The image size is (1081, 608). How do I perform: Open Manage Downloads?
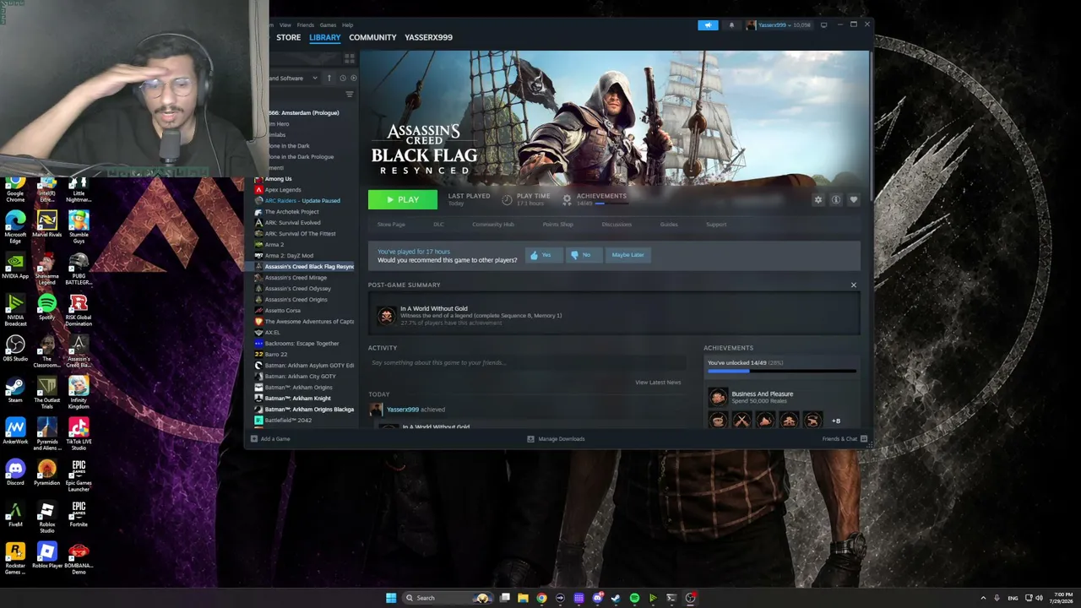[556, 439]
